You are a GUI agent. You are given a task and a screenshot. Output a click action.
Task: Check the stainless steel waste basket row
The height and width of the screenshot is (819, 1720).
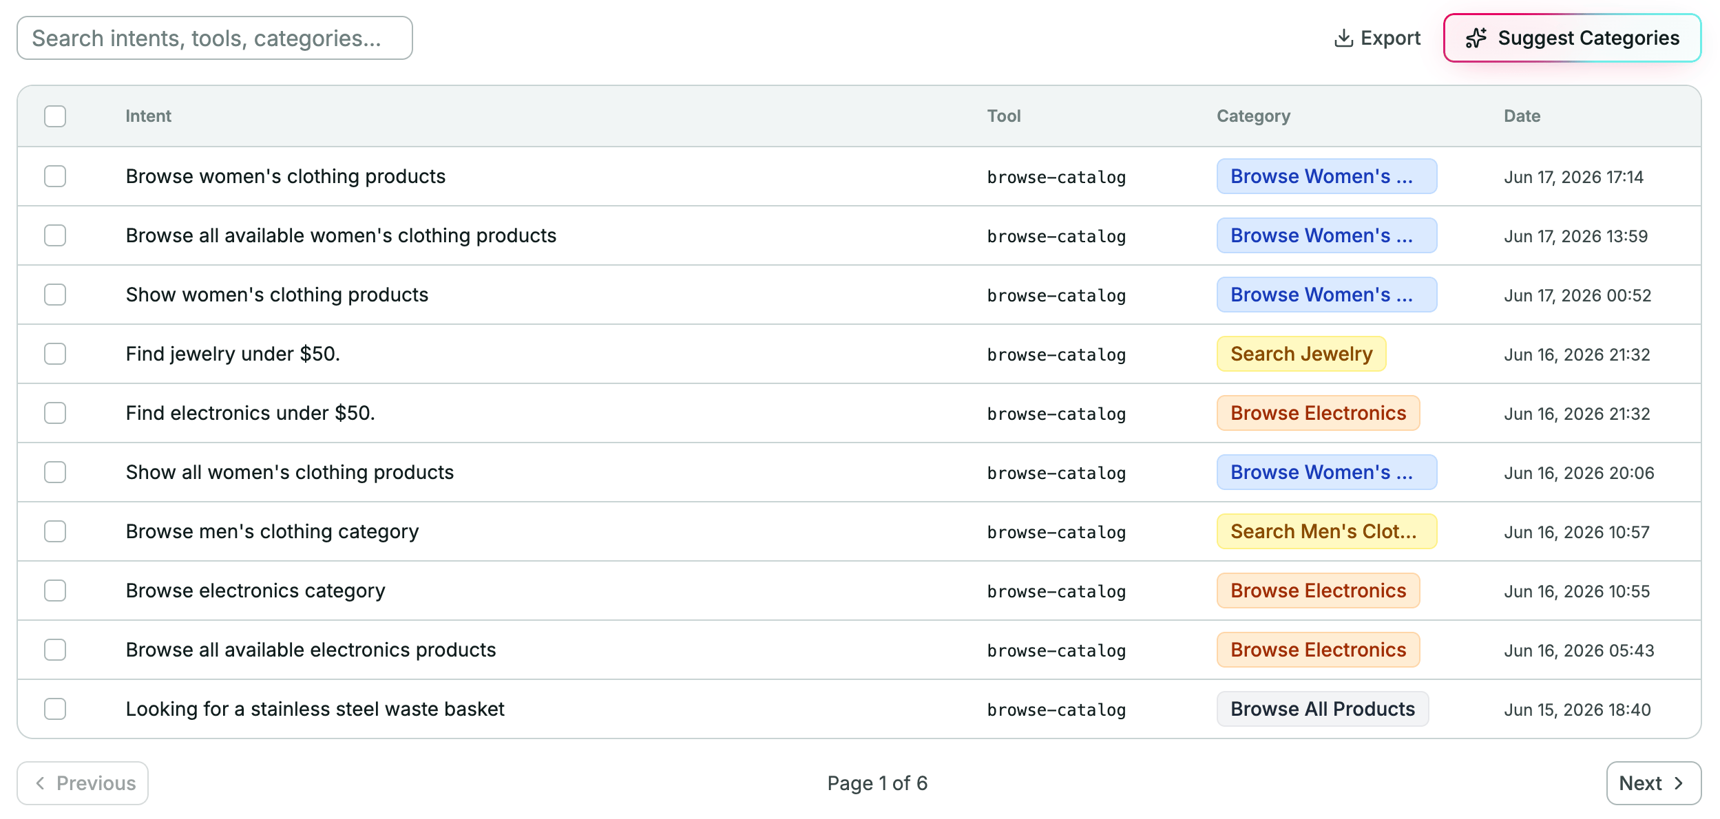pos(55,709)
